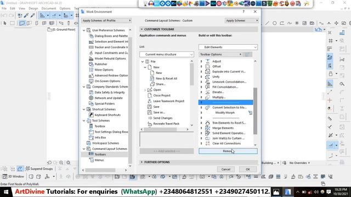Select Unify command icon

click(207, 77)
